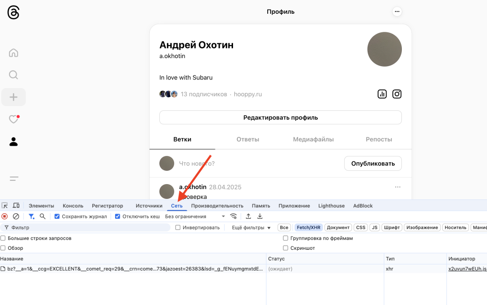487x305 pixels.
Task: Go to the Home feed icon
Action: click(x=13, y=53)
